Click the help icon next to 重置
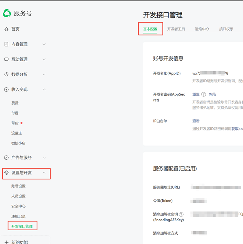 (x=203, y=94)
